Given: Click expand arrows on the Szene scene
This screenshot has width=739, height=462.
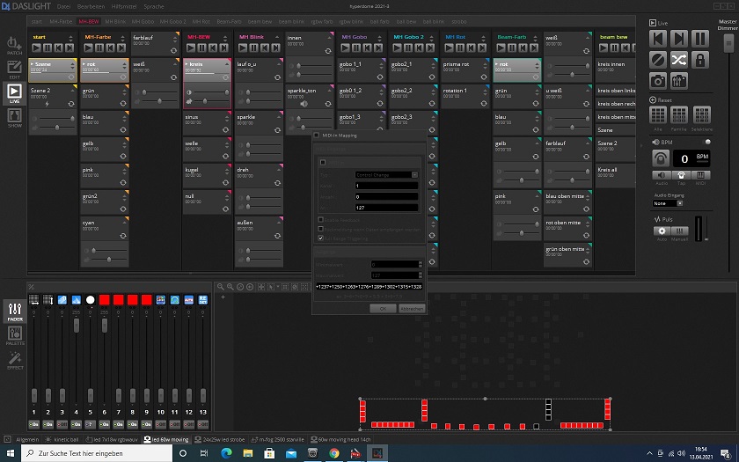Looking at the screenshot, I should coord(72,65).
